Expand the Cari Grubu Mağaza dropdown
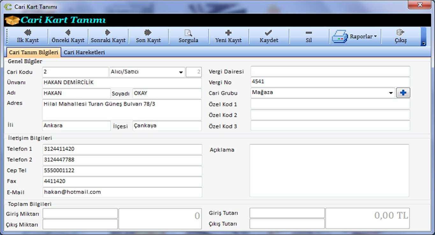The image size is (435, 235). [391, 93]
